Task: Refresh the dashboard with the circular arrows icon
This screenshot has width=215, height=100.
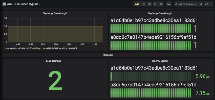Action: (206, 4)
